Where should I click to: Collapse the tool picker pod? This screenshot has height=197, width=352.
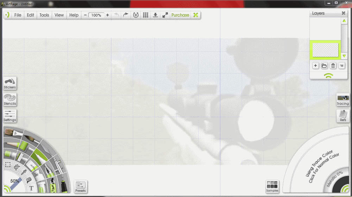[7, 189]
